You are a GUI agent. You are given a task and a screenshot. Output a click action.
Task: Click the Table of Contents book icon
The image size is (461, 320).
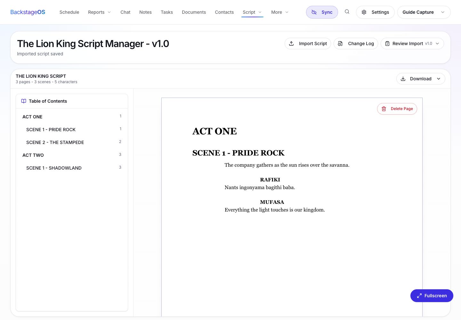point(24,101)
